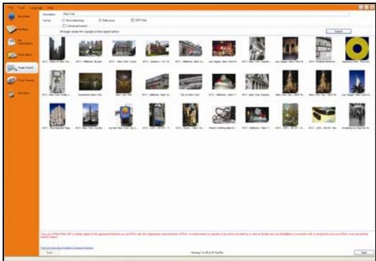Select the red brick building thumbnail

point(157,48)
